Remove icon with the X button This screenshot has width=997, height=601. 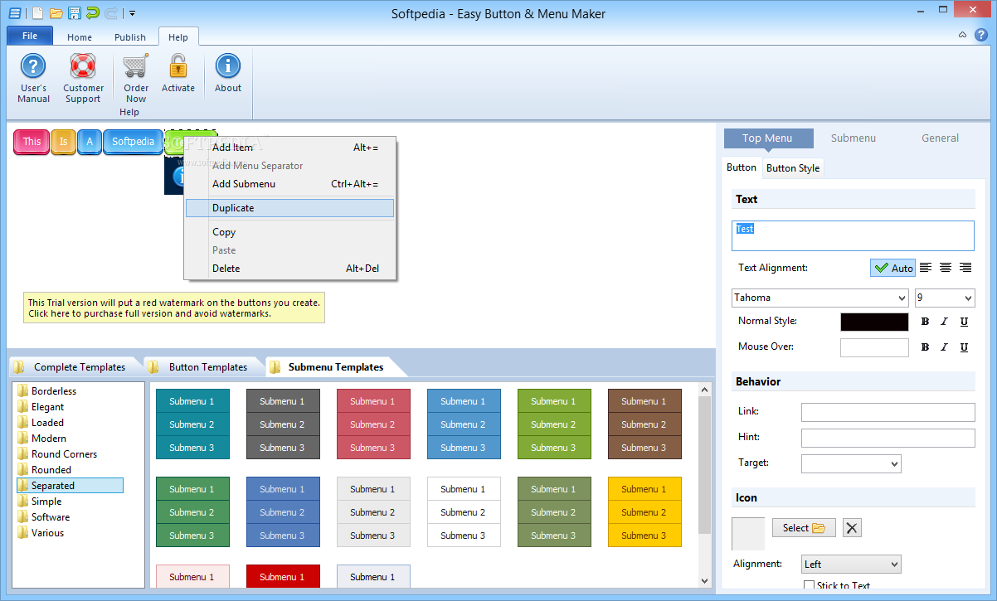[x=852, y=528]
